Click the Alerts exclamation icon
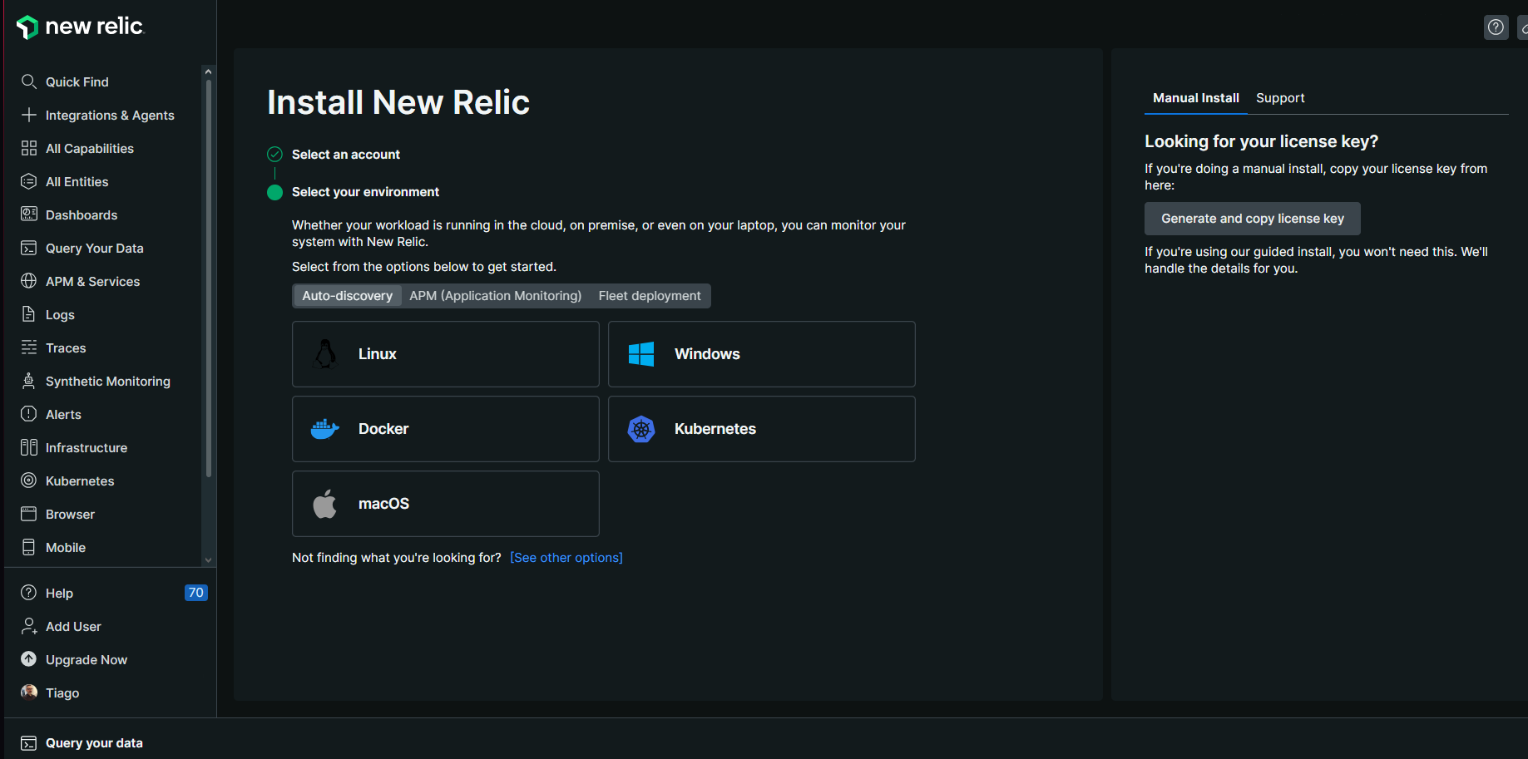The height and width of the screenshot is (759, 1528). pyautogui.click(x=29, y=414)
